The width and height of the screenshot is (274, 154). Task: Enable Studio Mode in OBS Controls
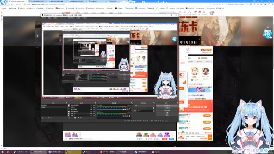pos(167,111)
